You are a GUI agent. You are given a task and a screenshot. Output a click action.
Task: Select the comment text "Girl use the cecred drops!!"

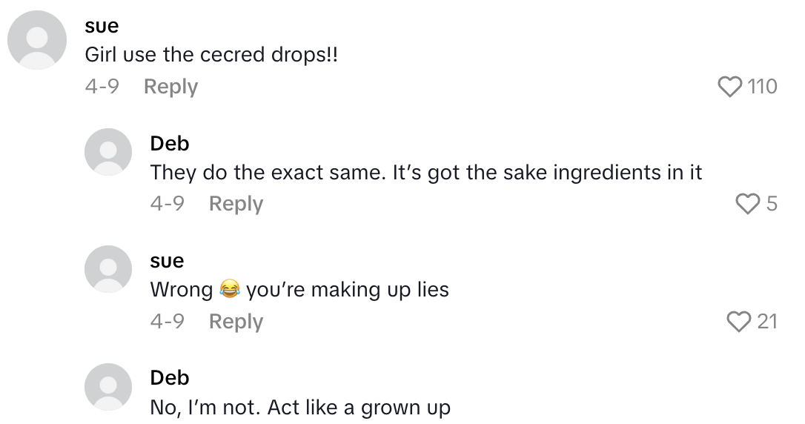211,56
